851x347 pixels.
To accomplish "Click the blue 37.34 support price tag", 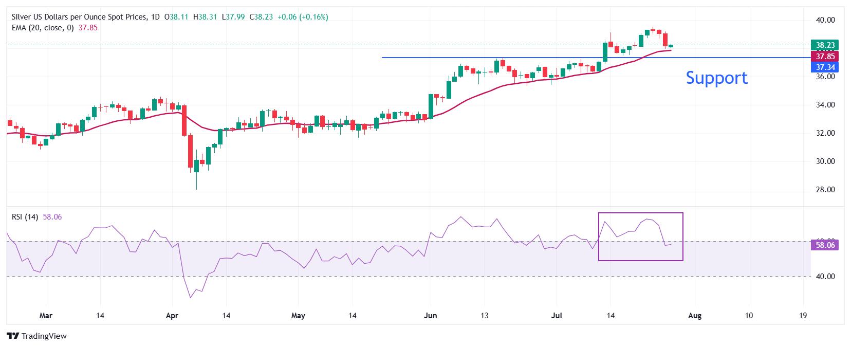I will (825, 67).
